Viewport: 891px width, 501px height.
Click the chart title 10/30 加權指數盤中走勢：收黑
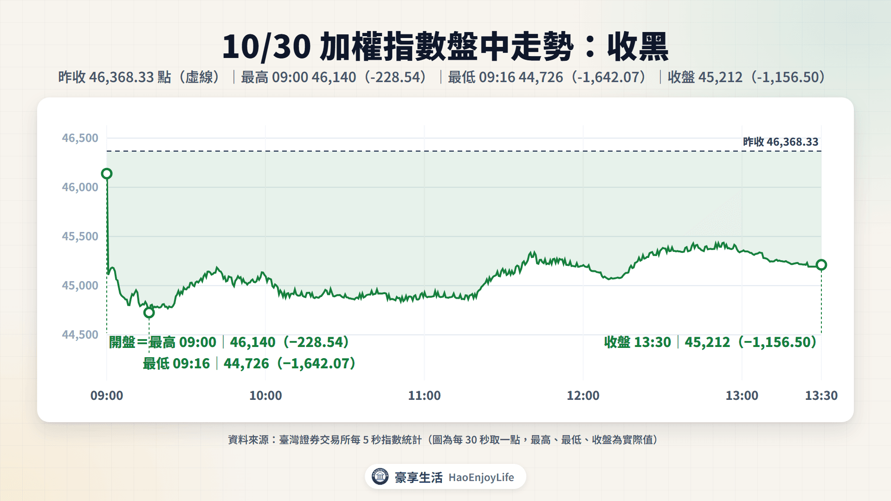tap(445, 46)
